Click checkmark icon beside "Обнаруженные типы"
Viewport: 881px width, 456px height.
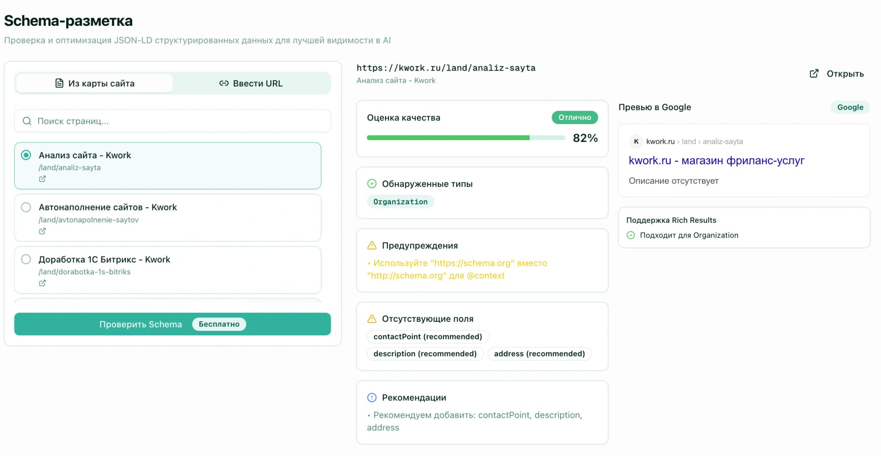click(372, 184)
